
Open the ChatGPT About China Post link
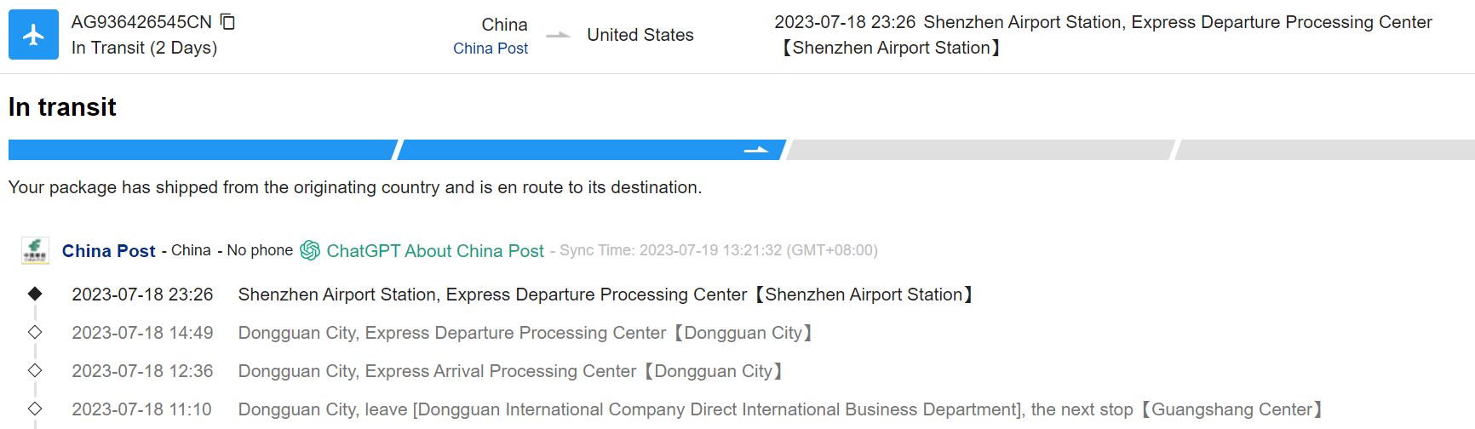[434, 251]
